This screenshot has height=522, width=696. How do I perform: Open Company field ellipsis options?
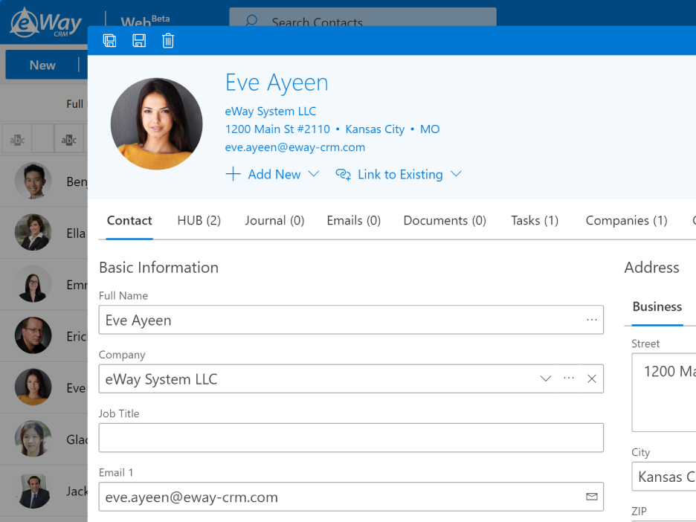pos(569,378)
